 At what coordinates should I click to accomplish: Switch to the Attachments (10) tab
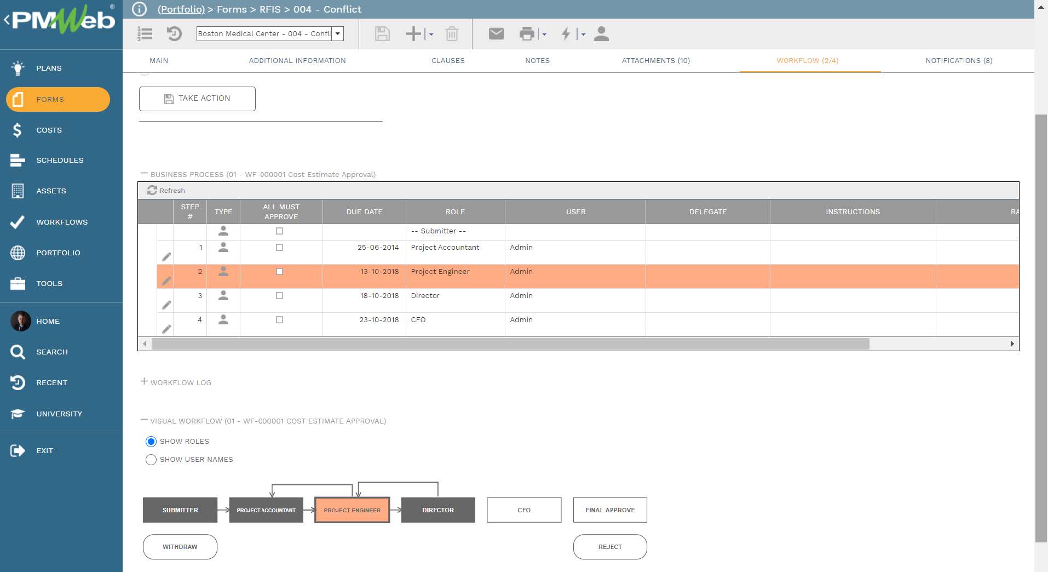click(655, 61)
